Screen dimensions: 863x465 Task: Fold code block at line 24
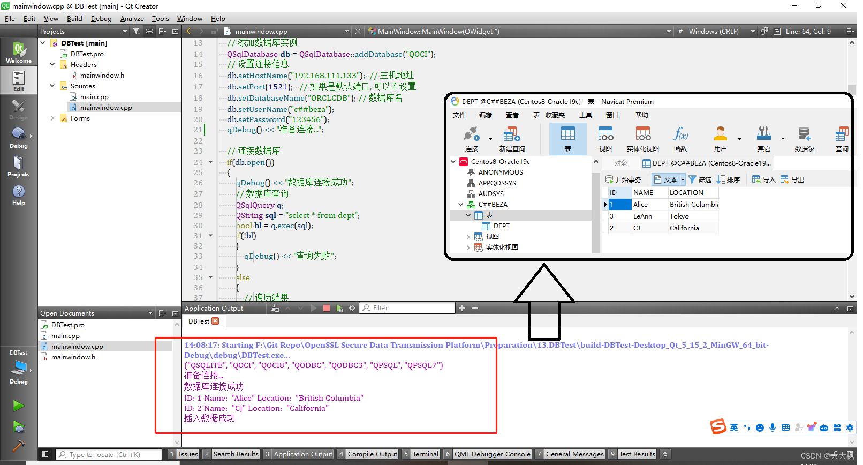click(x=210, y=162)
